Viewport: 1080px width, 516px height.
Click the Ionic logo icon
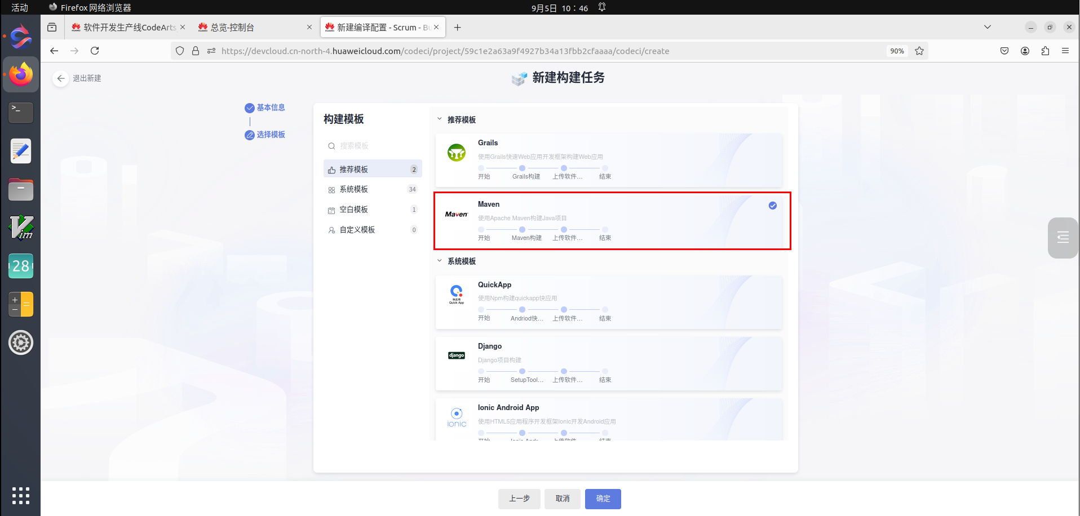click(457, 417)
